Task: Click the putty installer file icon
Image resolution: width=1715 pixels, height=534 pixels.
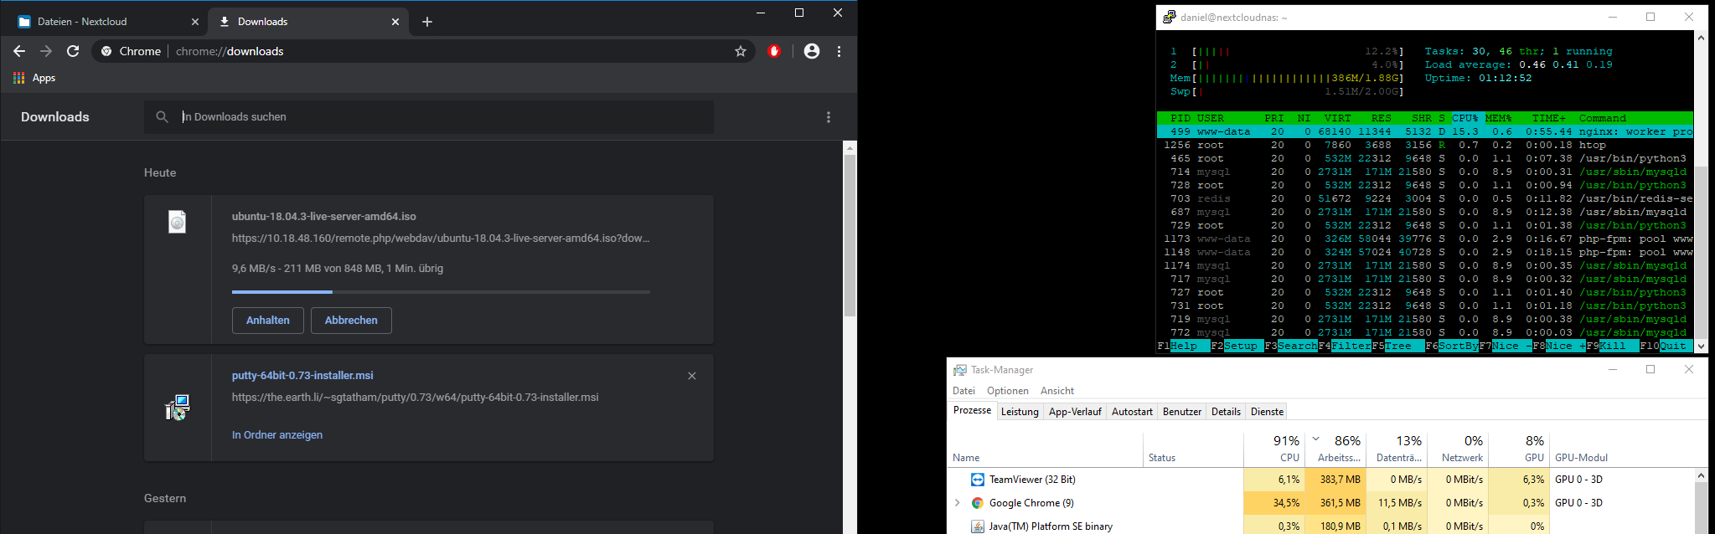Action: coord(177,408)
